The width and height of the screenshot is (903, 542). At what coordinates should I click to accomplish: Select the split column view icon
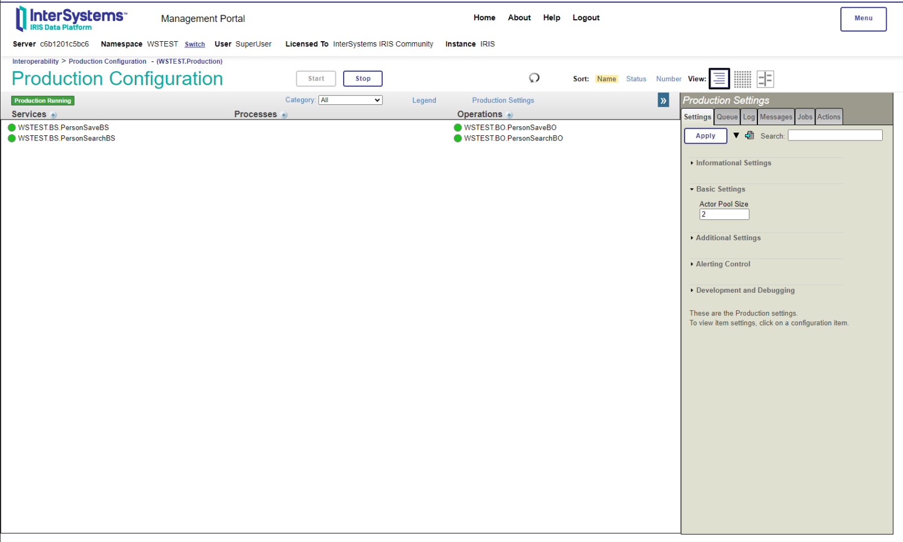pyautogui.click(x=765, y=79)
